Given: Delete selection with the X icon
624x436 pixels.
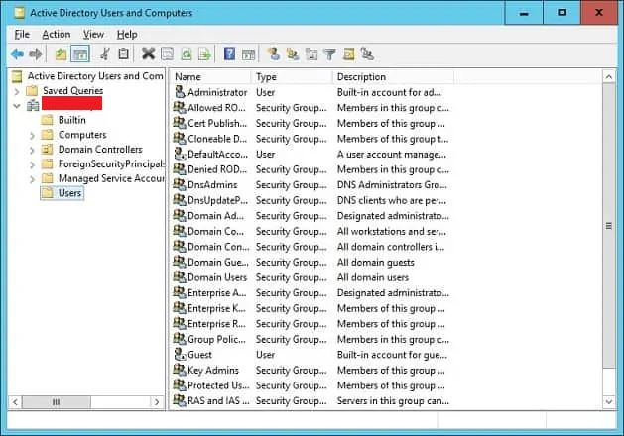Looking at the screenshot, I should [x=148, y=54].
